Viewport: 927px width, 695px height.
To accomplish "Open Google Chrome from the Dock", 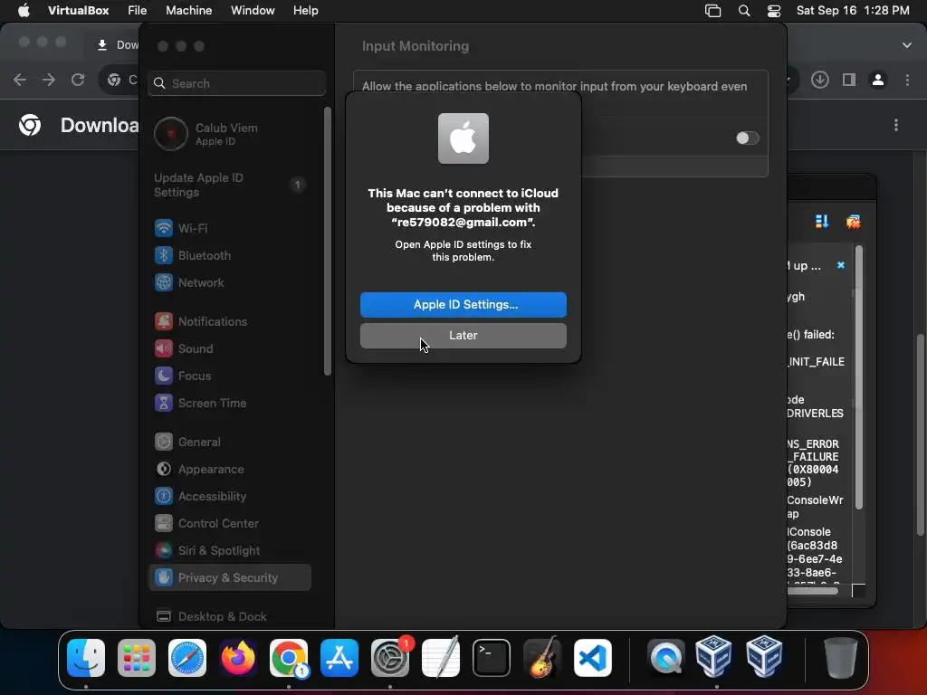I will pos(289,658).
